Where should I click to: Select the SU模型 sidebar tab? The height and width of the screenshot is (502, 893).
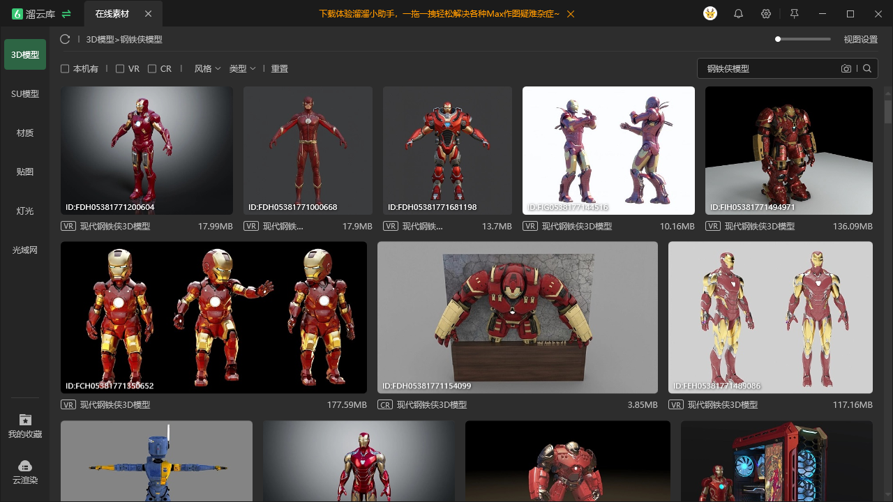[25, 93]
